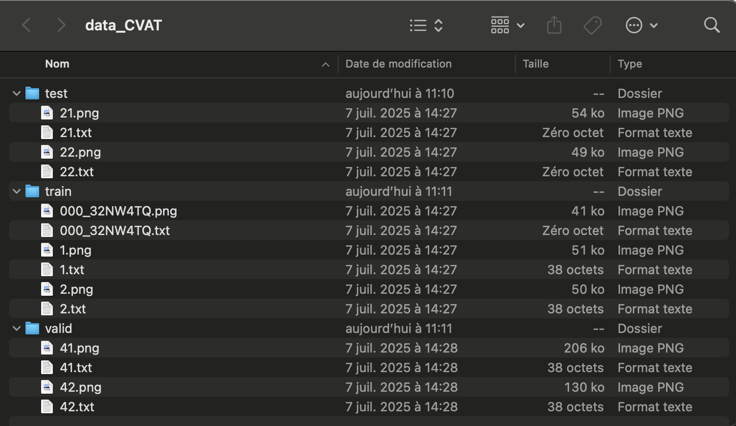The height and width of the screenshot is (426, 736).
Task: Select the file name 1.png
Action: [x=75, y=250]
